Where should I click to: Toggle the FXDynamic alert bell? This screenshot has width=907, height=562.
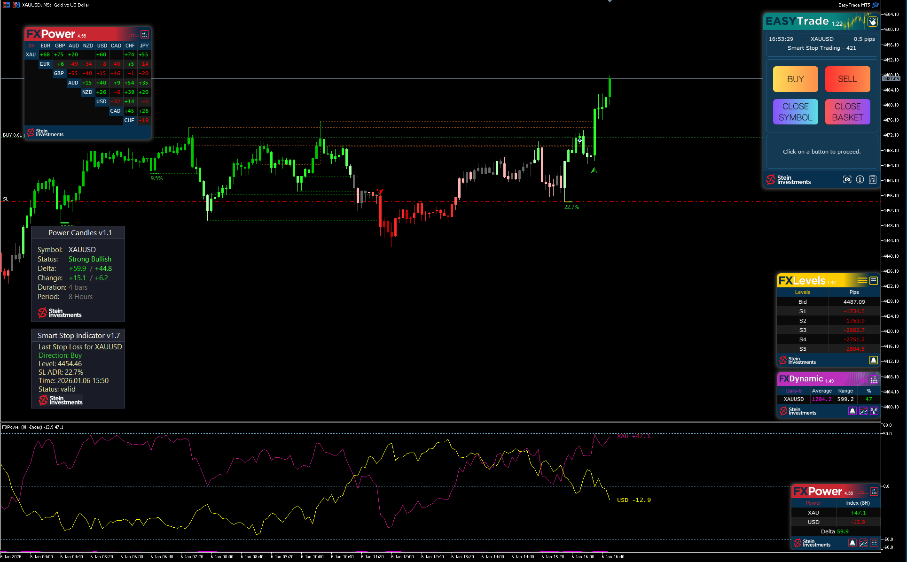pos(852,411)
